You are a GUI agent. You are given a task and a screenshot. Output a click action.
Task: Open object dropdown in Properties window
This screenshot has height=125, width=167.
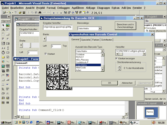coord(164,49)
